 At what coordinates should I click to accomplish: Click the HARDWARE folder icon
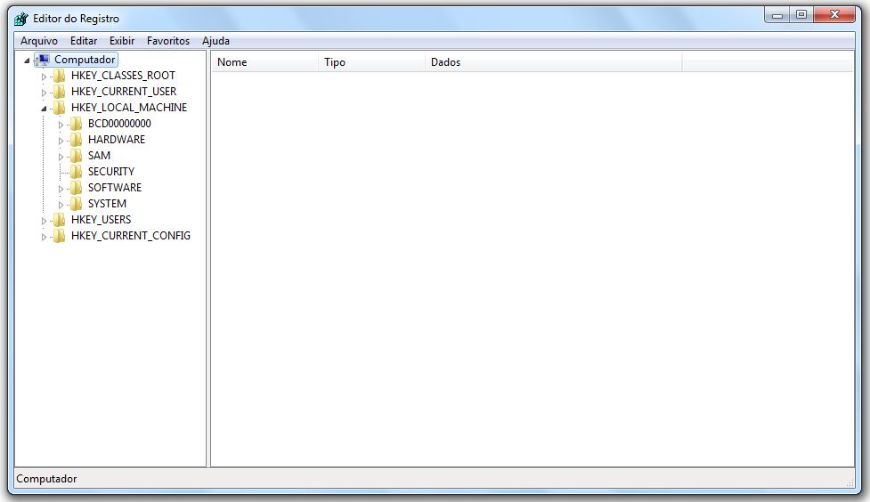pyautogui.click(x=77, y=140)
